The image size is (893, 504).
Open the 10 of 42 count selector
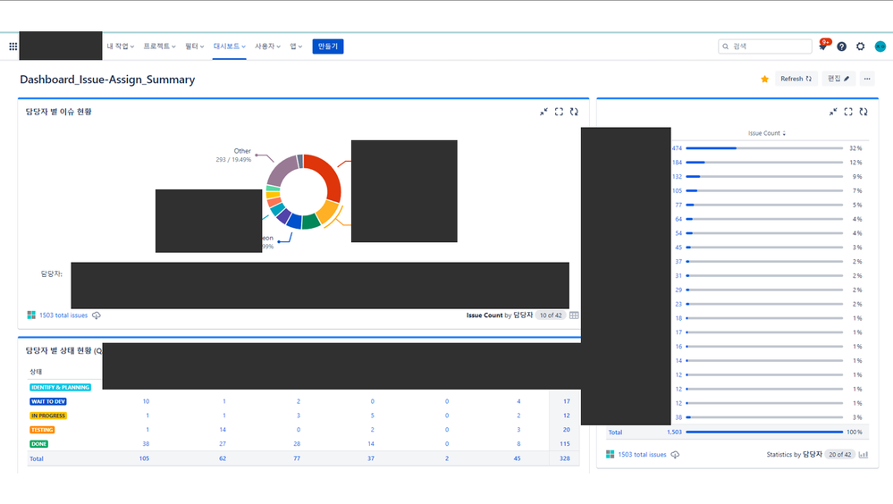tap(550, 315)
